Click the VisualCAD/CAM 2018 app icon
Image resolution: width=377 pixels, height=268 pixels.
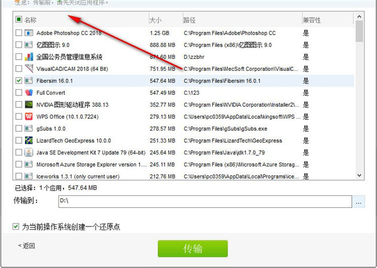click(x=29, y=68)
